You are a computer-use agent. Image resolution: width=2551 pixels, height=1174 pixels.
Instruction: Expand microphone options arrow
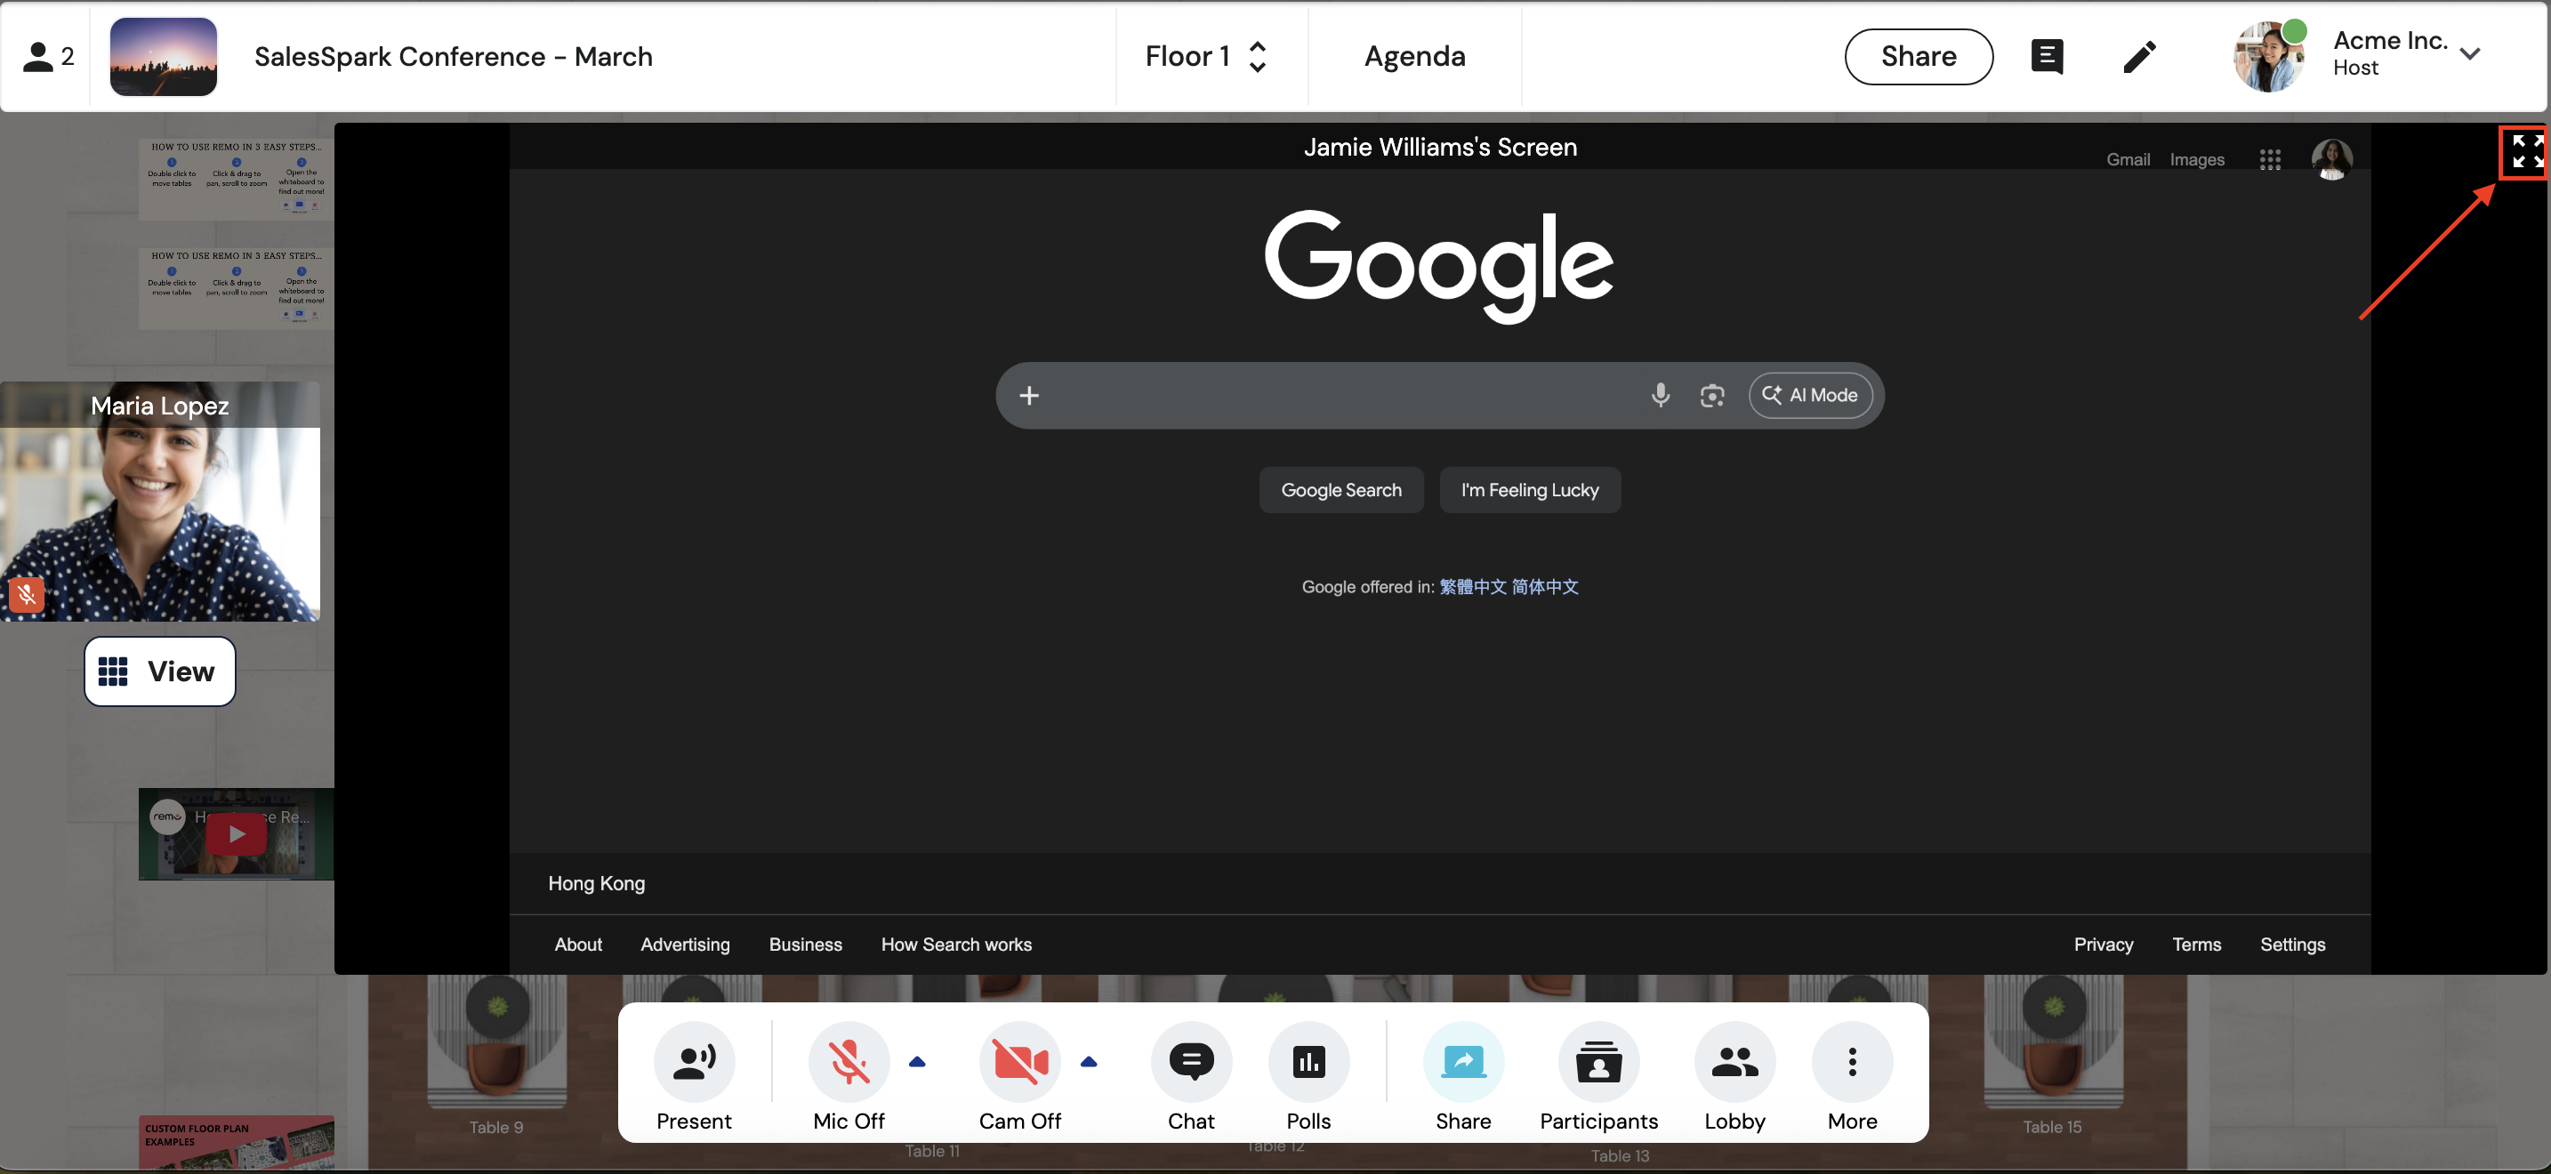click(x=917, y=1062)
